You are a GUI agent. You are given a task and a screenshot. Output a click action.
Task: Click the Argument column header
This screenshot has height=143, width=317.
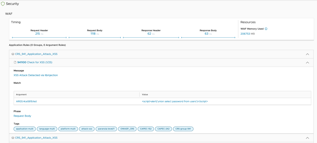[x=21, y=94]
